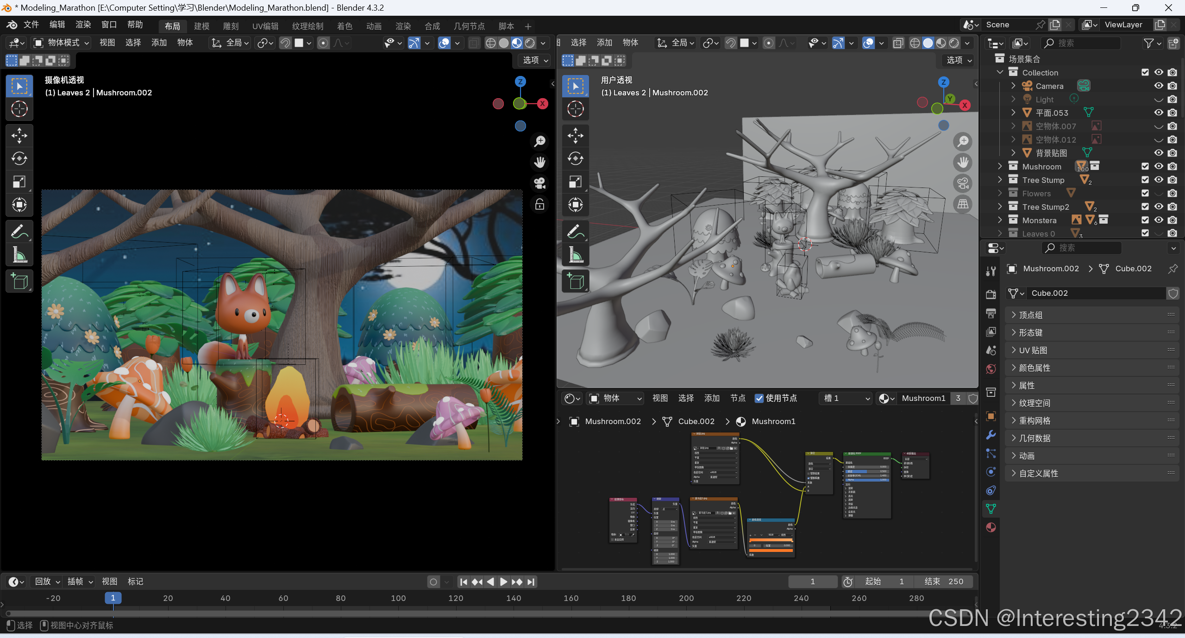Expand the Tree Stump collection
Screen dimensions: 1185x638
click(x=1000, y=180)
